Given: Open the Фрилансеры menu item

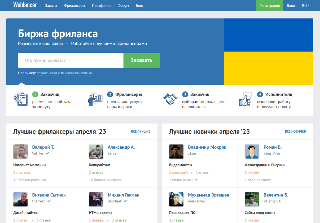Looking at the screenshot, I should 74,6.
